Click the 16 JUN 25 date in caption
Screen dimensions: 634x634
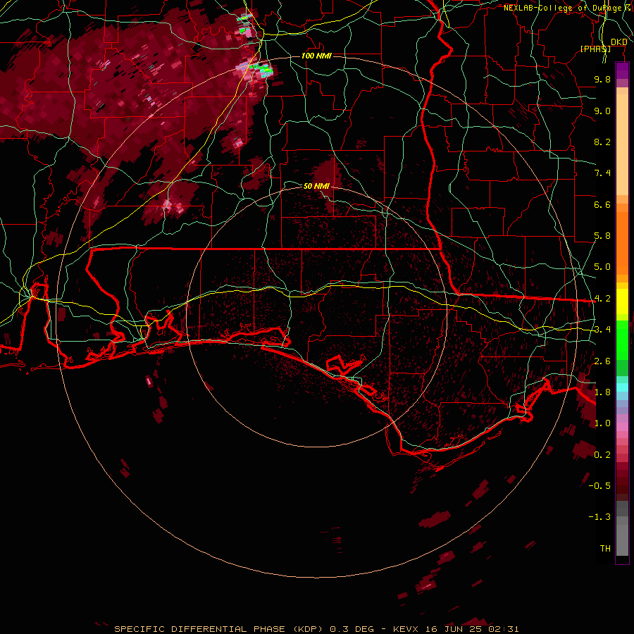(455, 629)
